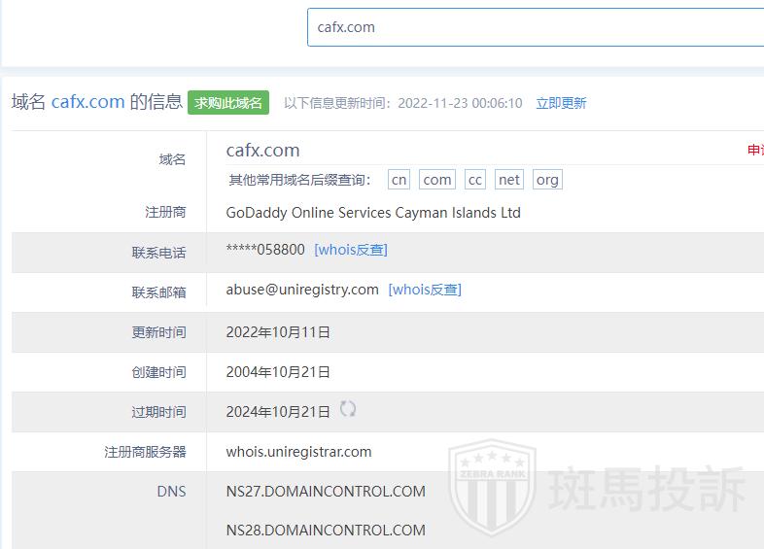Select the org domain suffix option
Viewport: 764px width, 549px height.
(547, 180)
